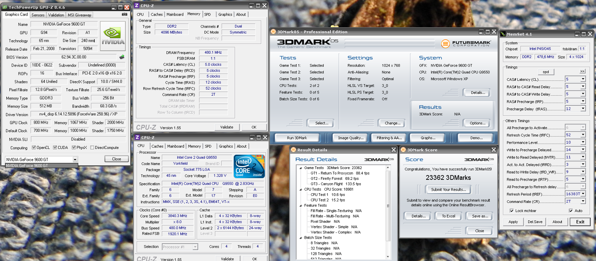Click the Result Details window title icon
This screenshot has width=596, height=261.
[293, 150]
